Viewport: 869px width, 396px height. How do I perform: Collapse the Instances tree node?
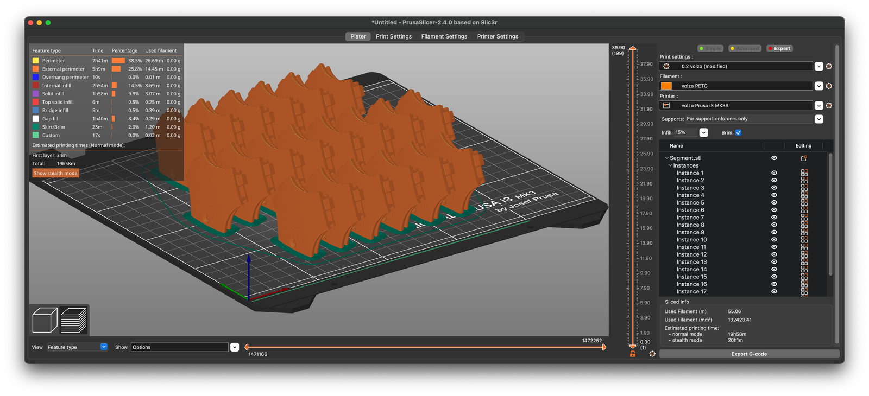click(x=670, y=166)
